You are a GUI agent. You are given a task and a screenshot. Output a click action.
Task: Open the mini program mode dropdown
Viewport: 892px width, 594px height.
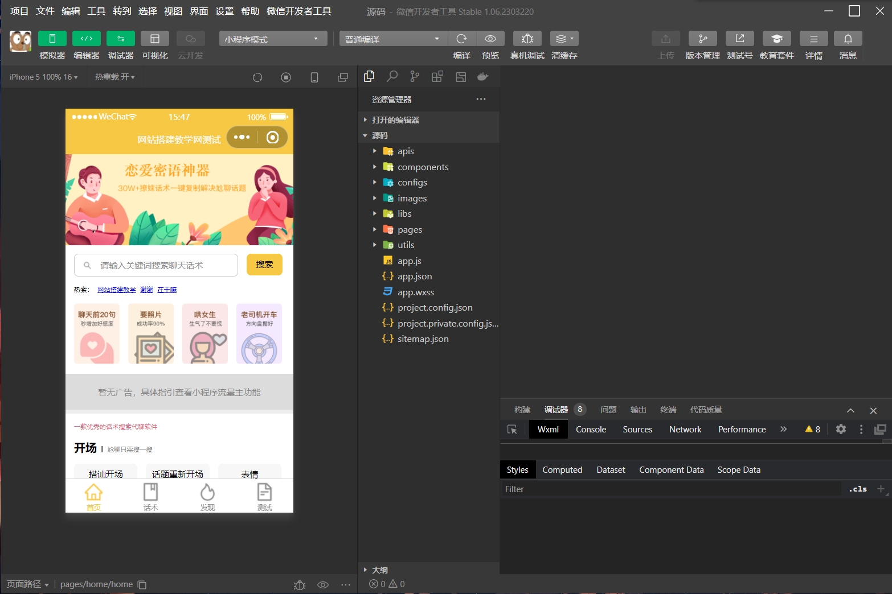(x=273, y=39)
